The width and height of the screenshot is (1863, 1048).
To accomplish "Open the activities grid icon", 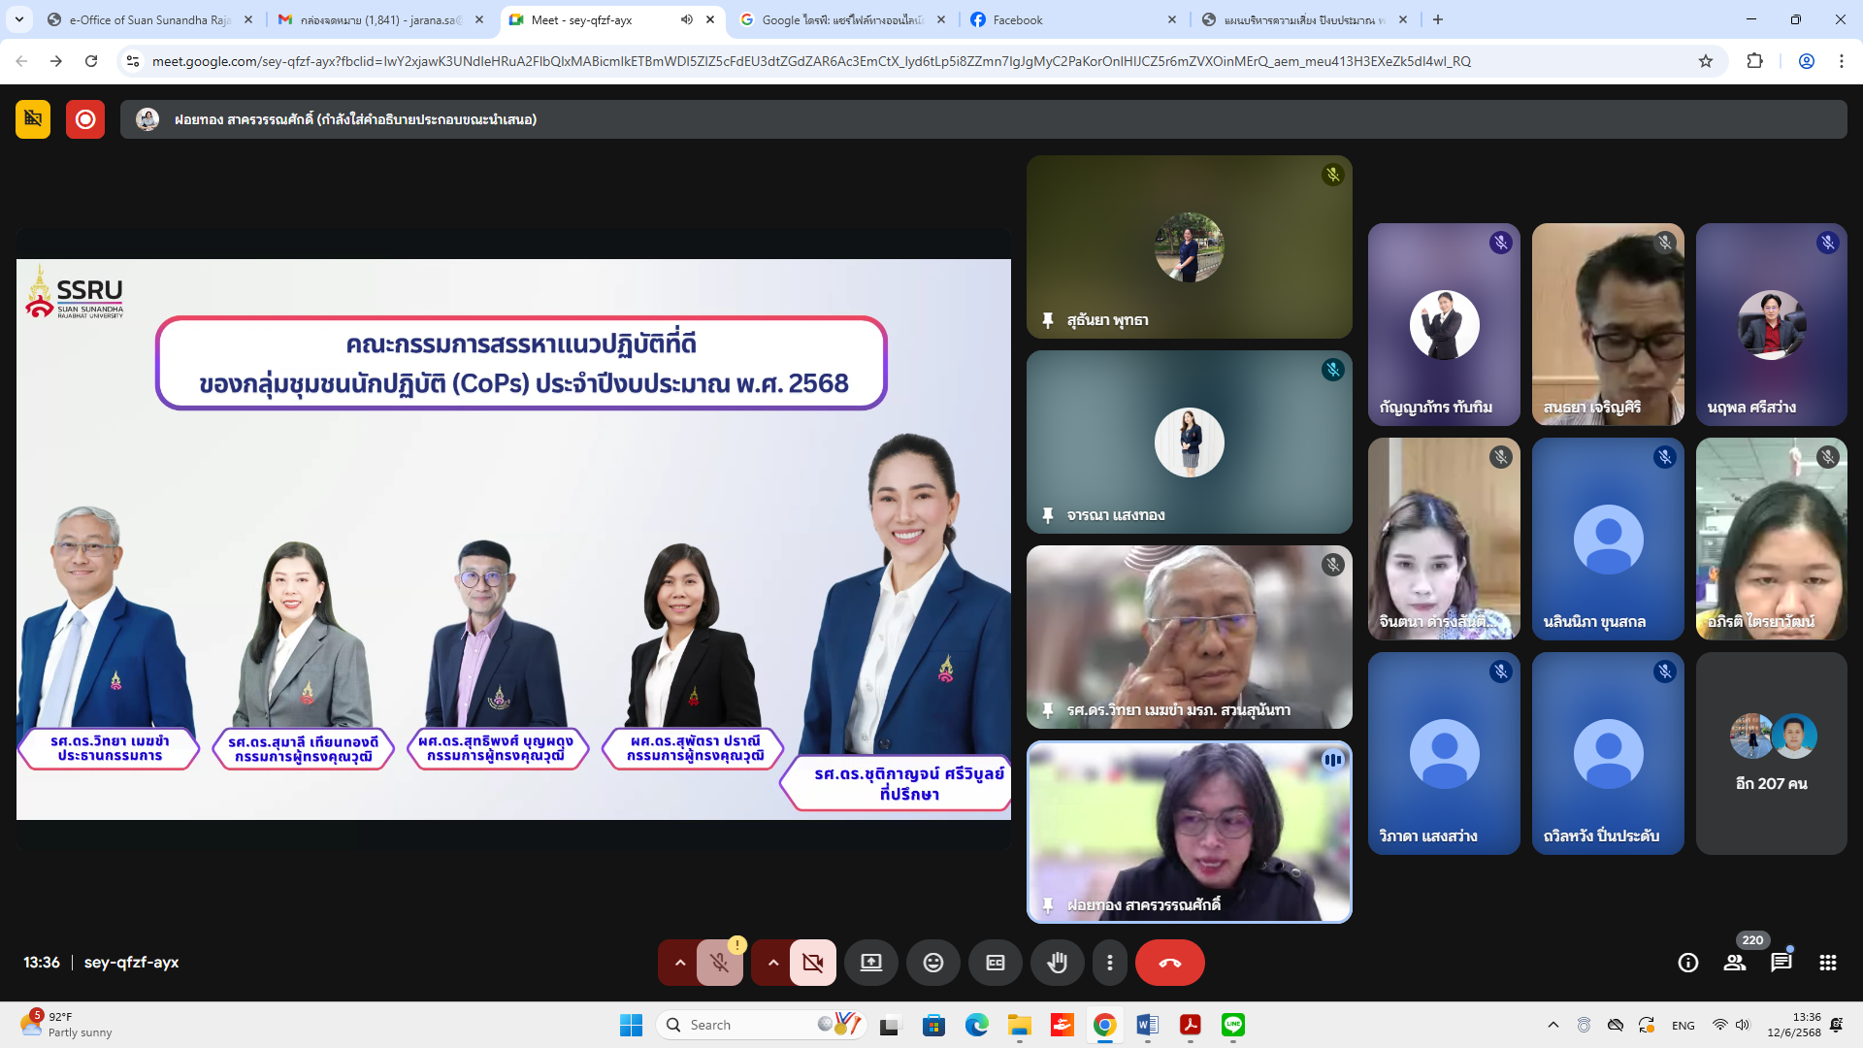I will click(1827, 963).
